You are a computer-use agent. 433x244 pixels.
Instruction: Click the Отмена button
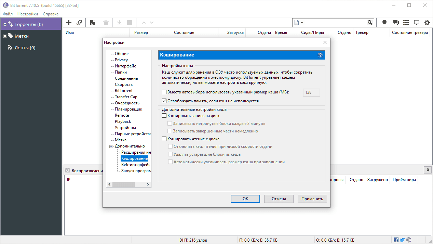point(279,198)
